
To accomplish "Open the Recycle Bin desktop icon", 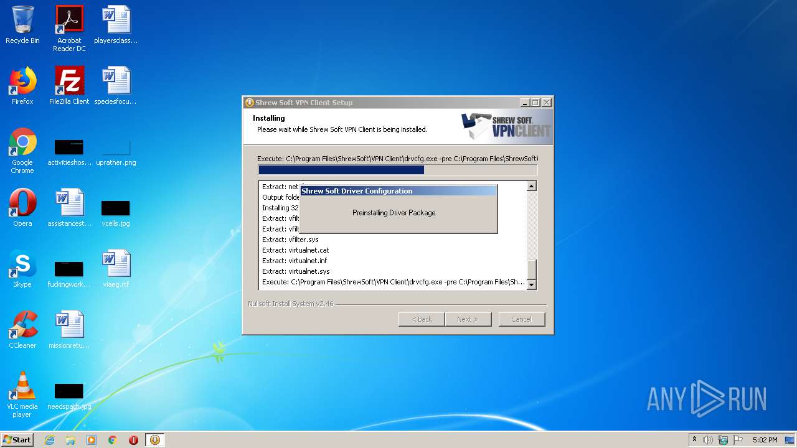I will click(22, 25).
